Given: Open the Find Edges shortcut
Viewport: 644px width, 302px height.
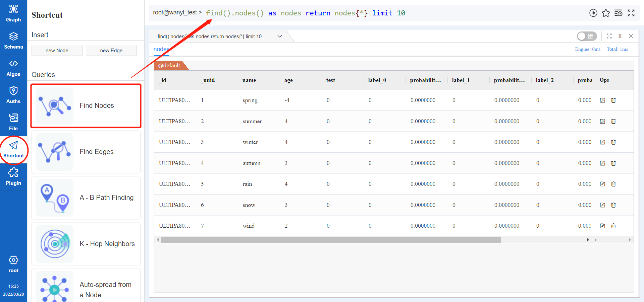Looking at the screenshot, I should coord(86,152).
